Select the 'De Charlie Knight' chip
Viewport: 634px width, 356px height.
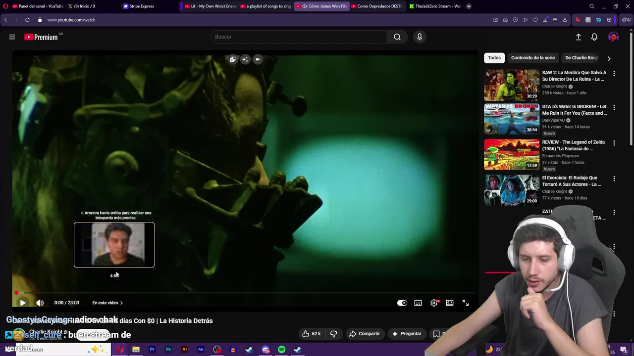[x=582, y=58]
